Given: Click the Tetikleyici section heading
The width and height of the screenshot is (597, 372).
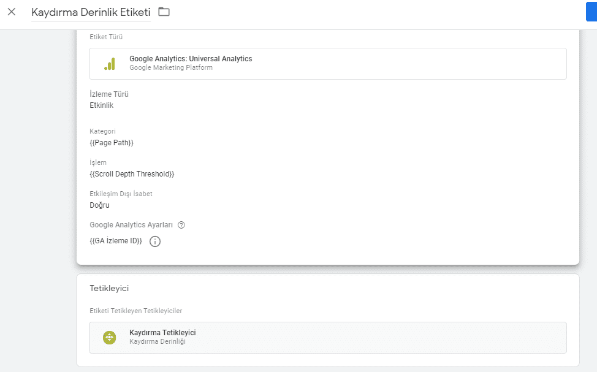Looking at the screenshot, I should coord(109,288).
